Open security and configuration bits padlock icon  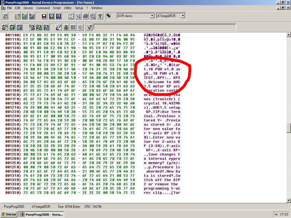[x=66, y=27]
